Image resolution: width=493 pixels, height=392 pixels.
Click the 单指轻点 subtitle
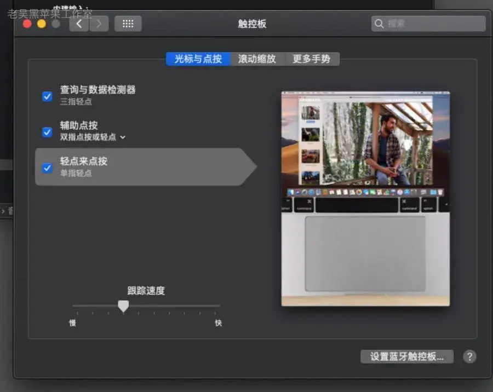click(x=76, y=173)
